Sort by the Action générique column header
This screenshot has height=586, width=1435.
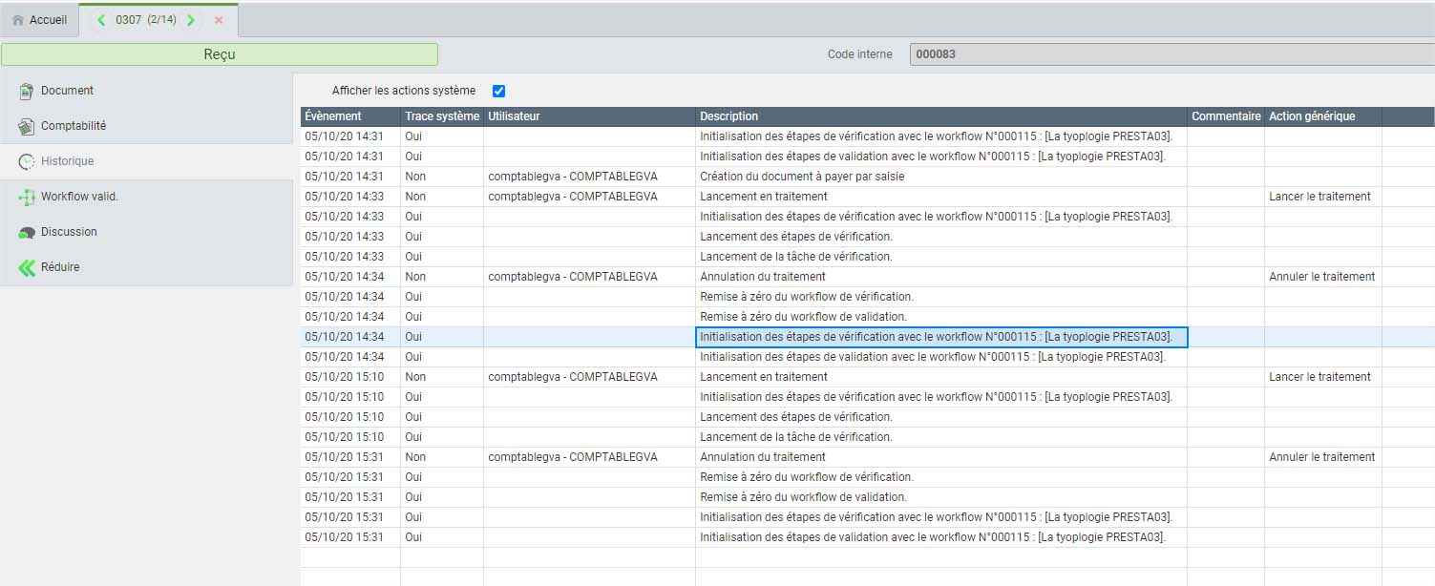pyautogui.click(x=1323, y=116)
